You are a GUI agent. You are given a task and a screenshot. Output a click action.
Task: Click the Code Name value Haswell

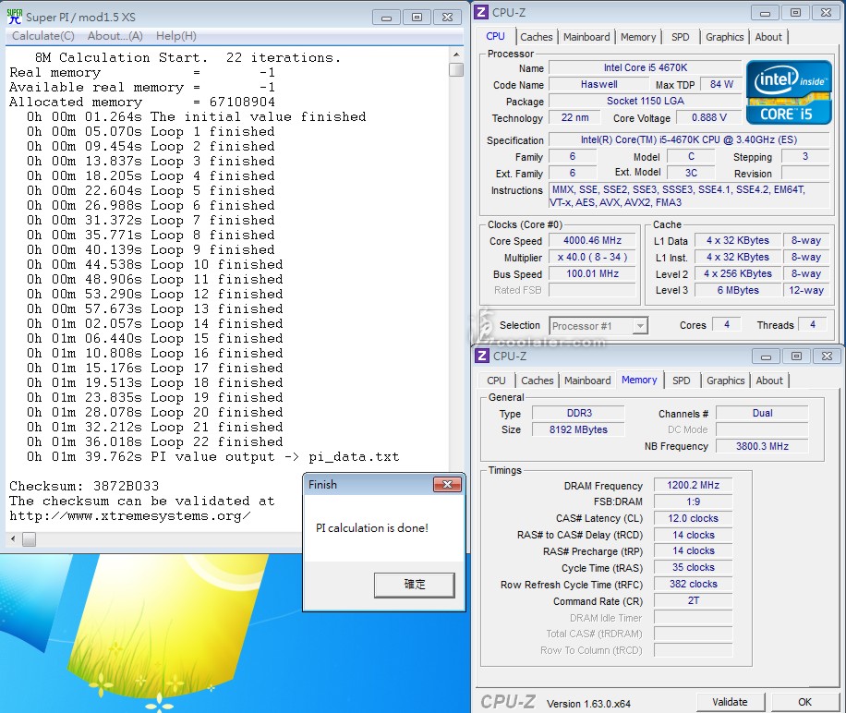(x=598, y=84)
